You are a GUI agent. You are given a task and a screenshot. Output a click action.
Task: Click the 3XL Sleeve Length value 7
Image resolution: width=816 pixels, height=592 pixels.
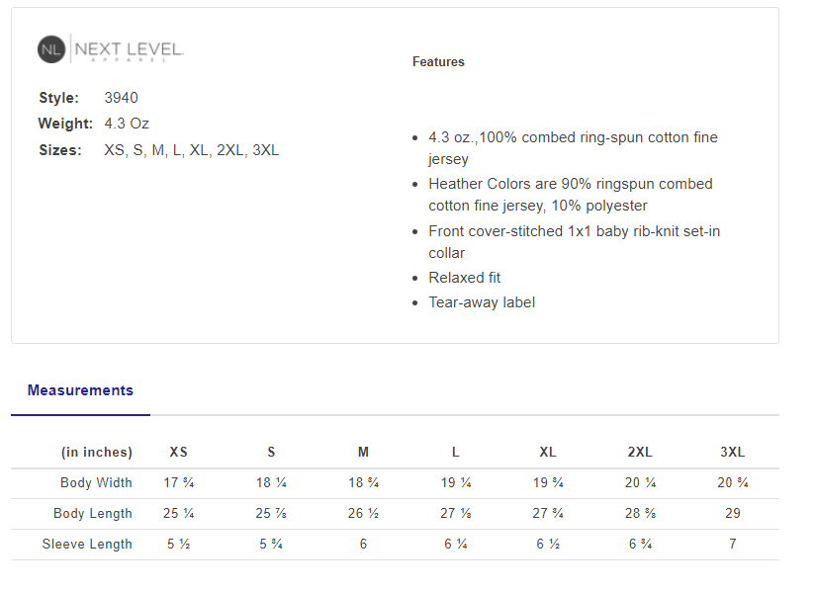point(733,545)
